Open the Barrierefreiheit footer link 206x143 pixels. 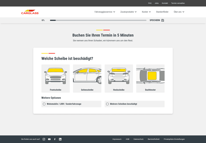tap(154, 139)
